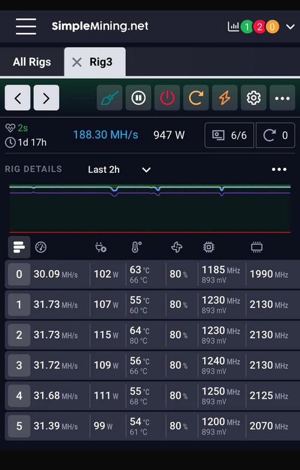Go to the previous rig
The height and width of the screenshot is (470, 300).
pyautogui.click(x=17, y=97)
